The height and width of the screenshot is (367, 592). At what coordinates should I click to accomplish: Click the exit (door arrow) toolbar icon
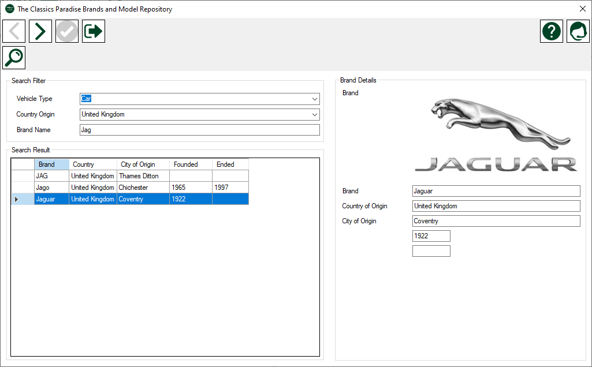pyautogui.click(x=93, y=31)
